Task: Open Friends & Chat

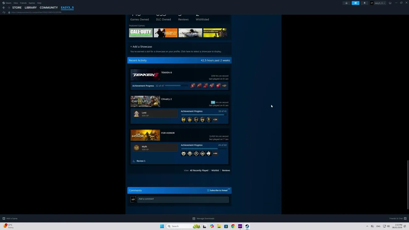Action: pyautogui.click(x=398, y=218)
